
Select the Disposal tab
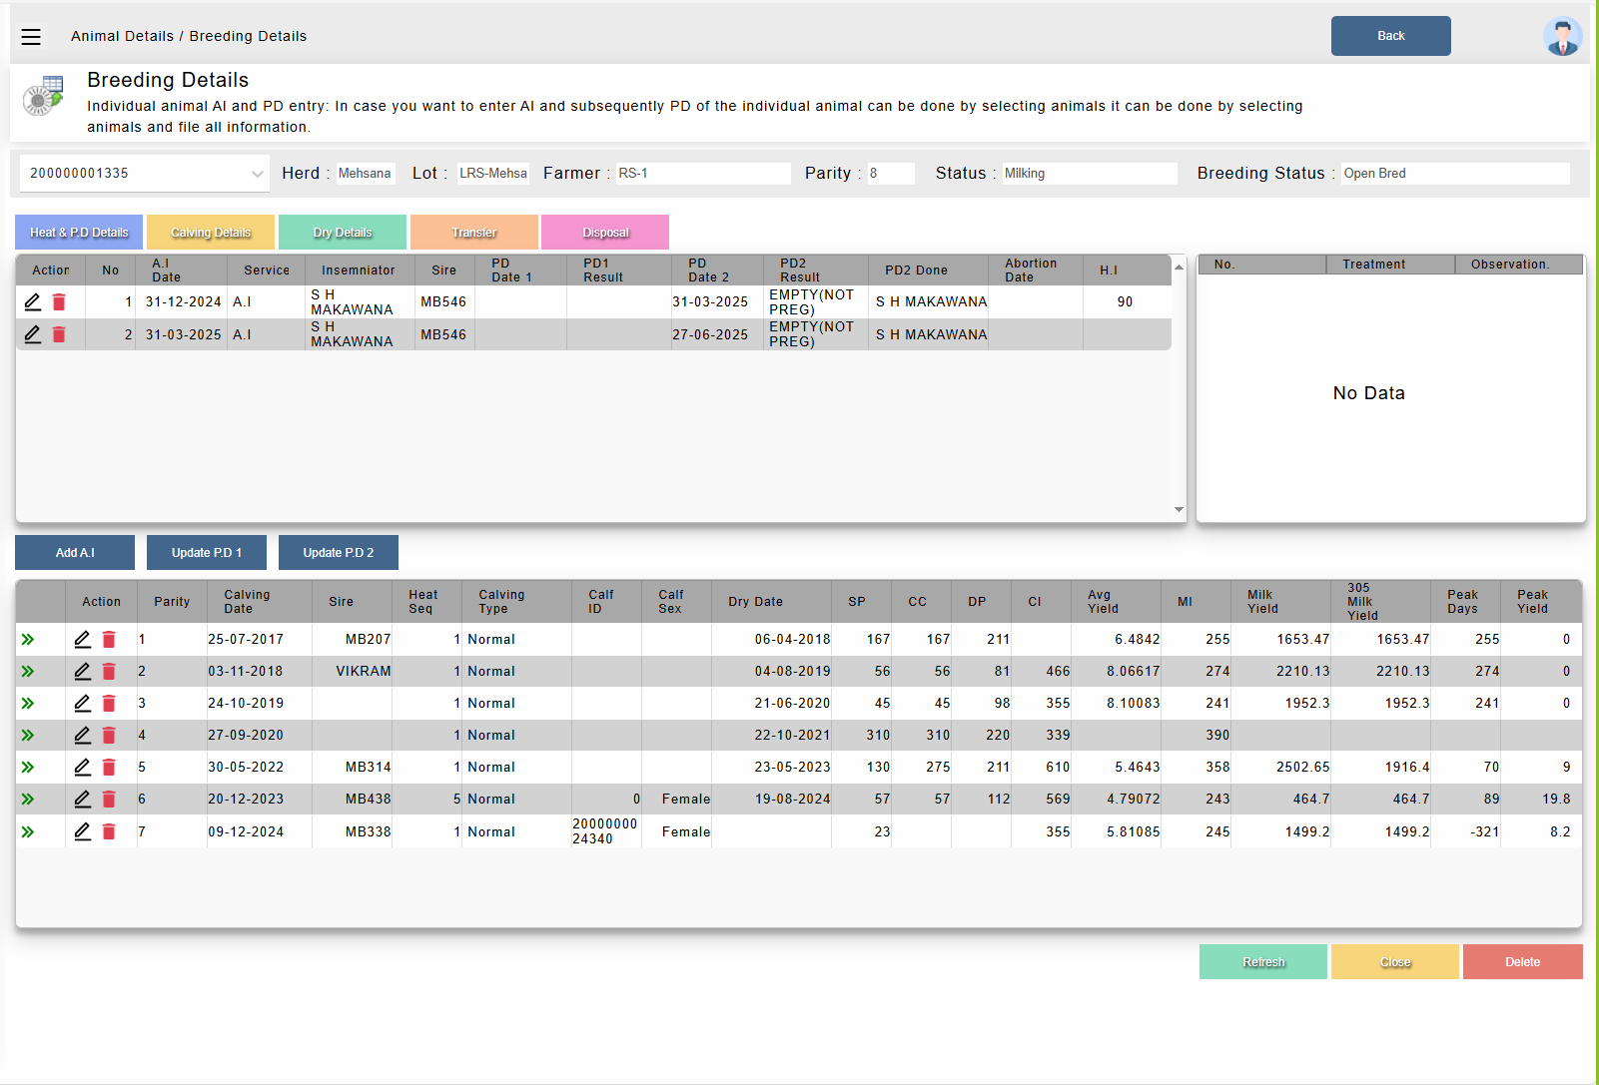click(x=605, y=233)
